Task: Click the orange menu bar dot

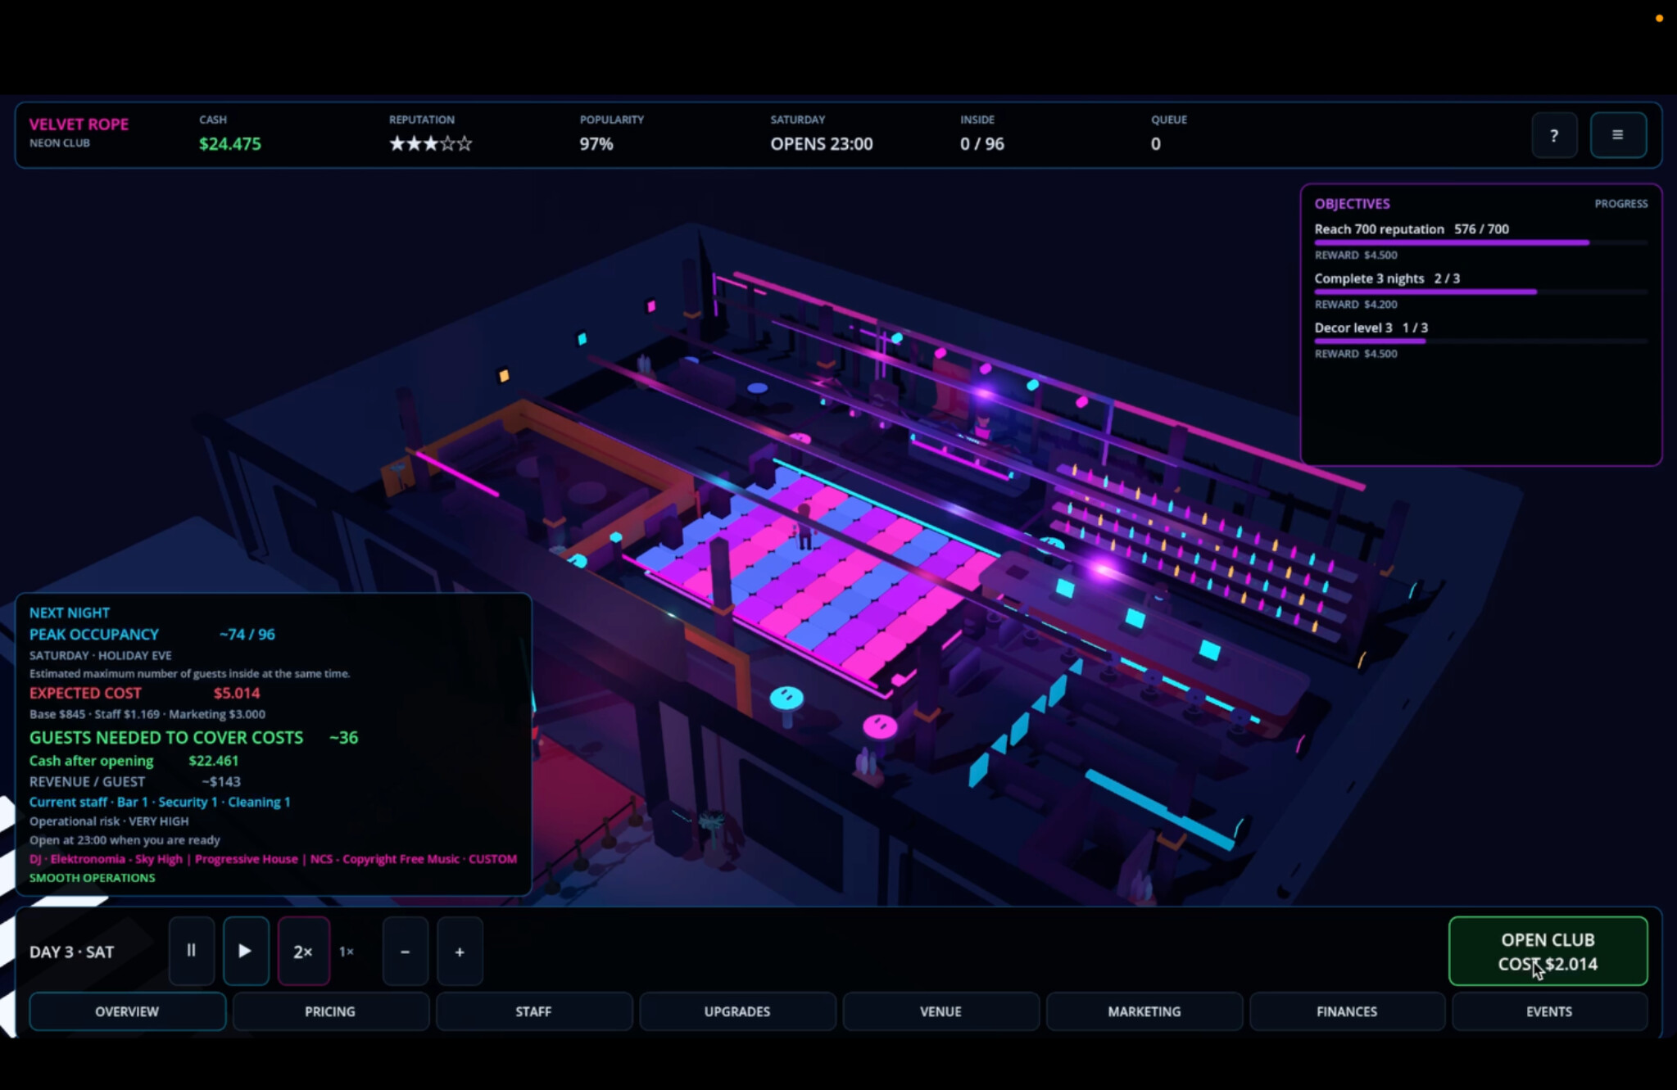Action: (1659, 18)
